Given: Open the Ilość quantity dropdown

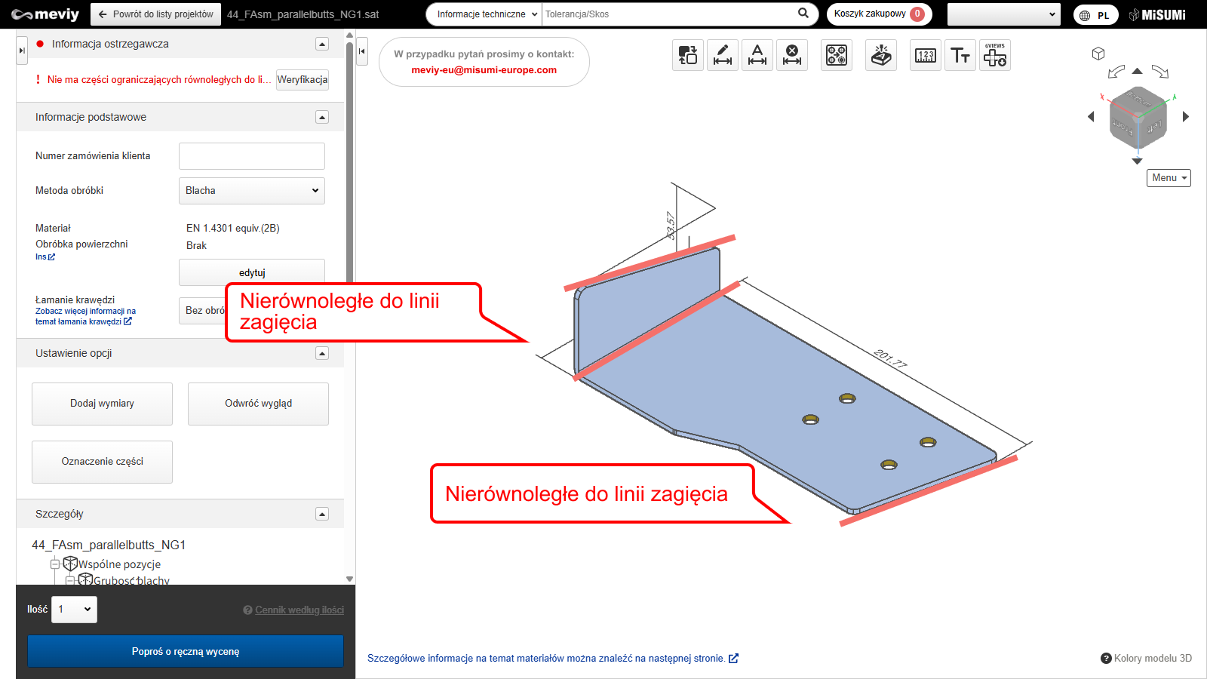Looking at the screenshot, I should pos(74,610).
